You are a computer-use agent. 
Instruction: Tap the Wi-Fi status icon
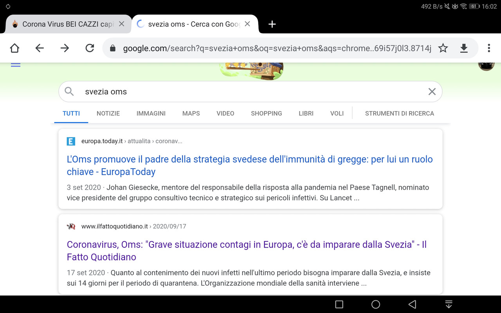(x=464, y=6)
